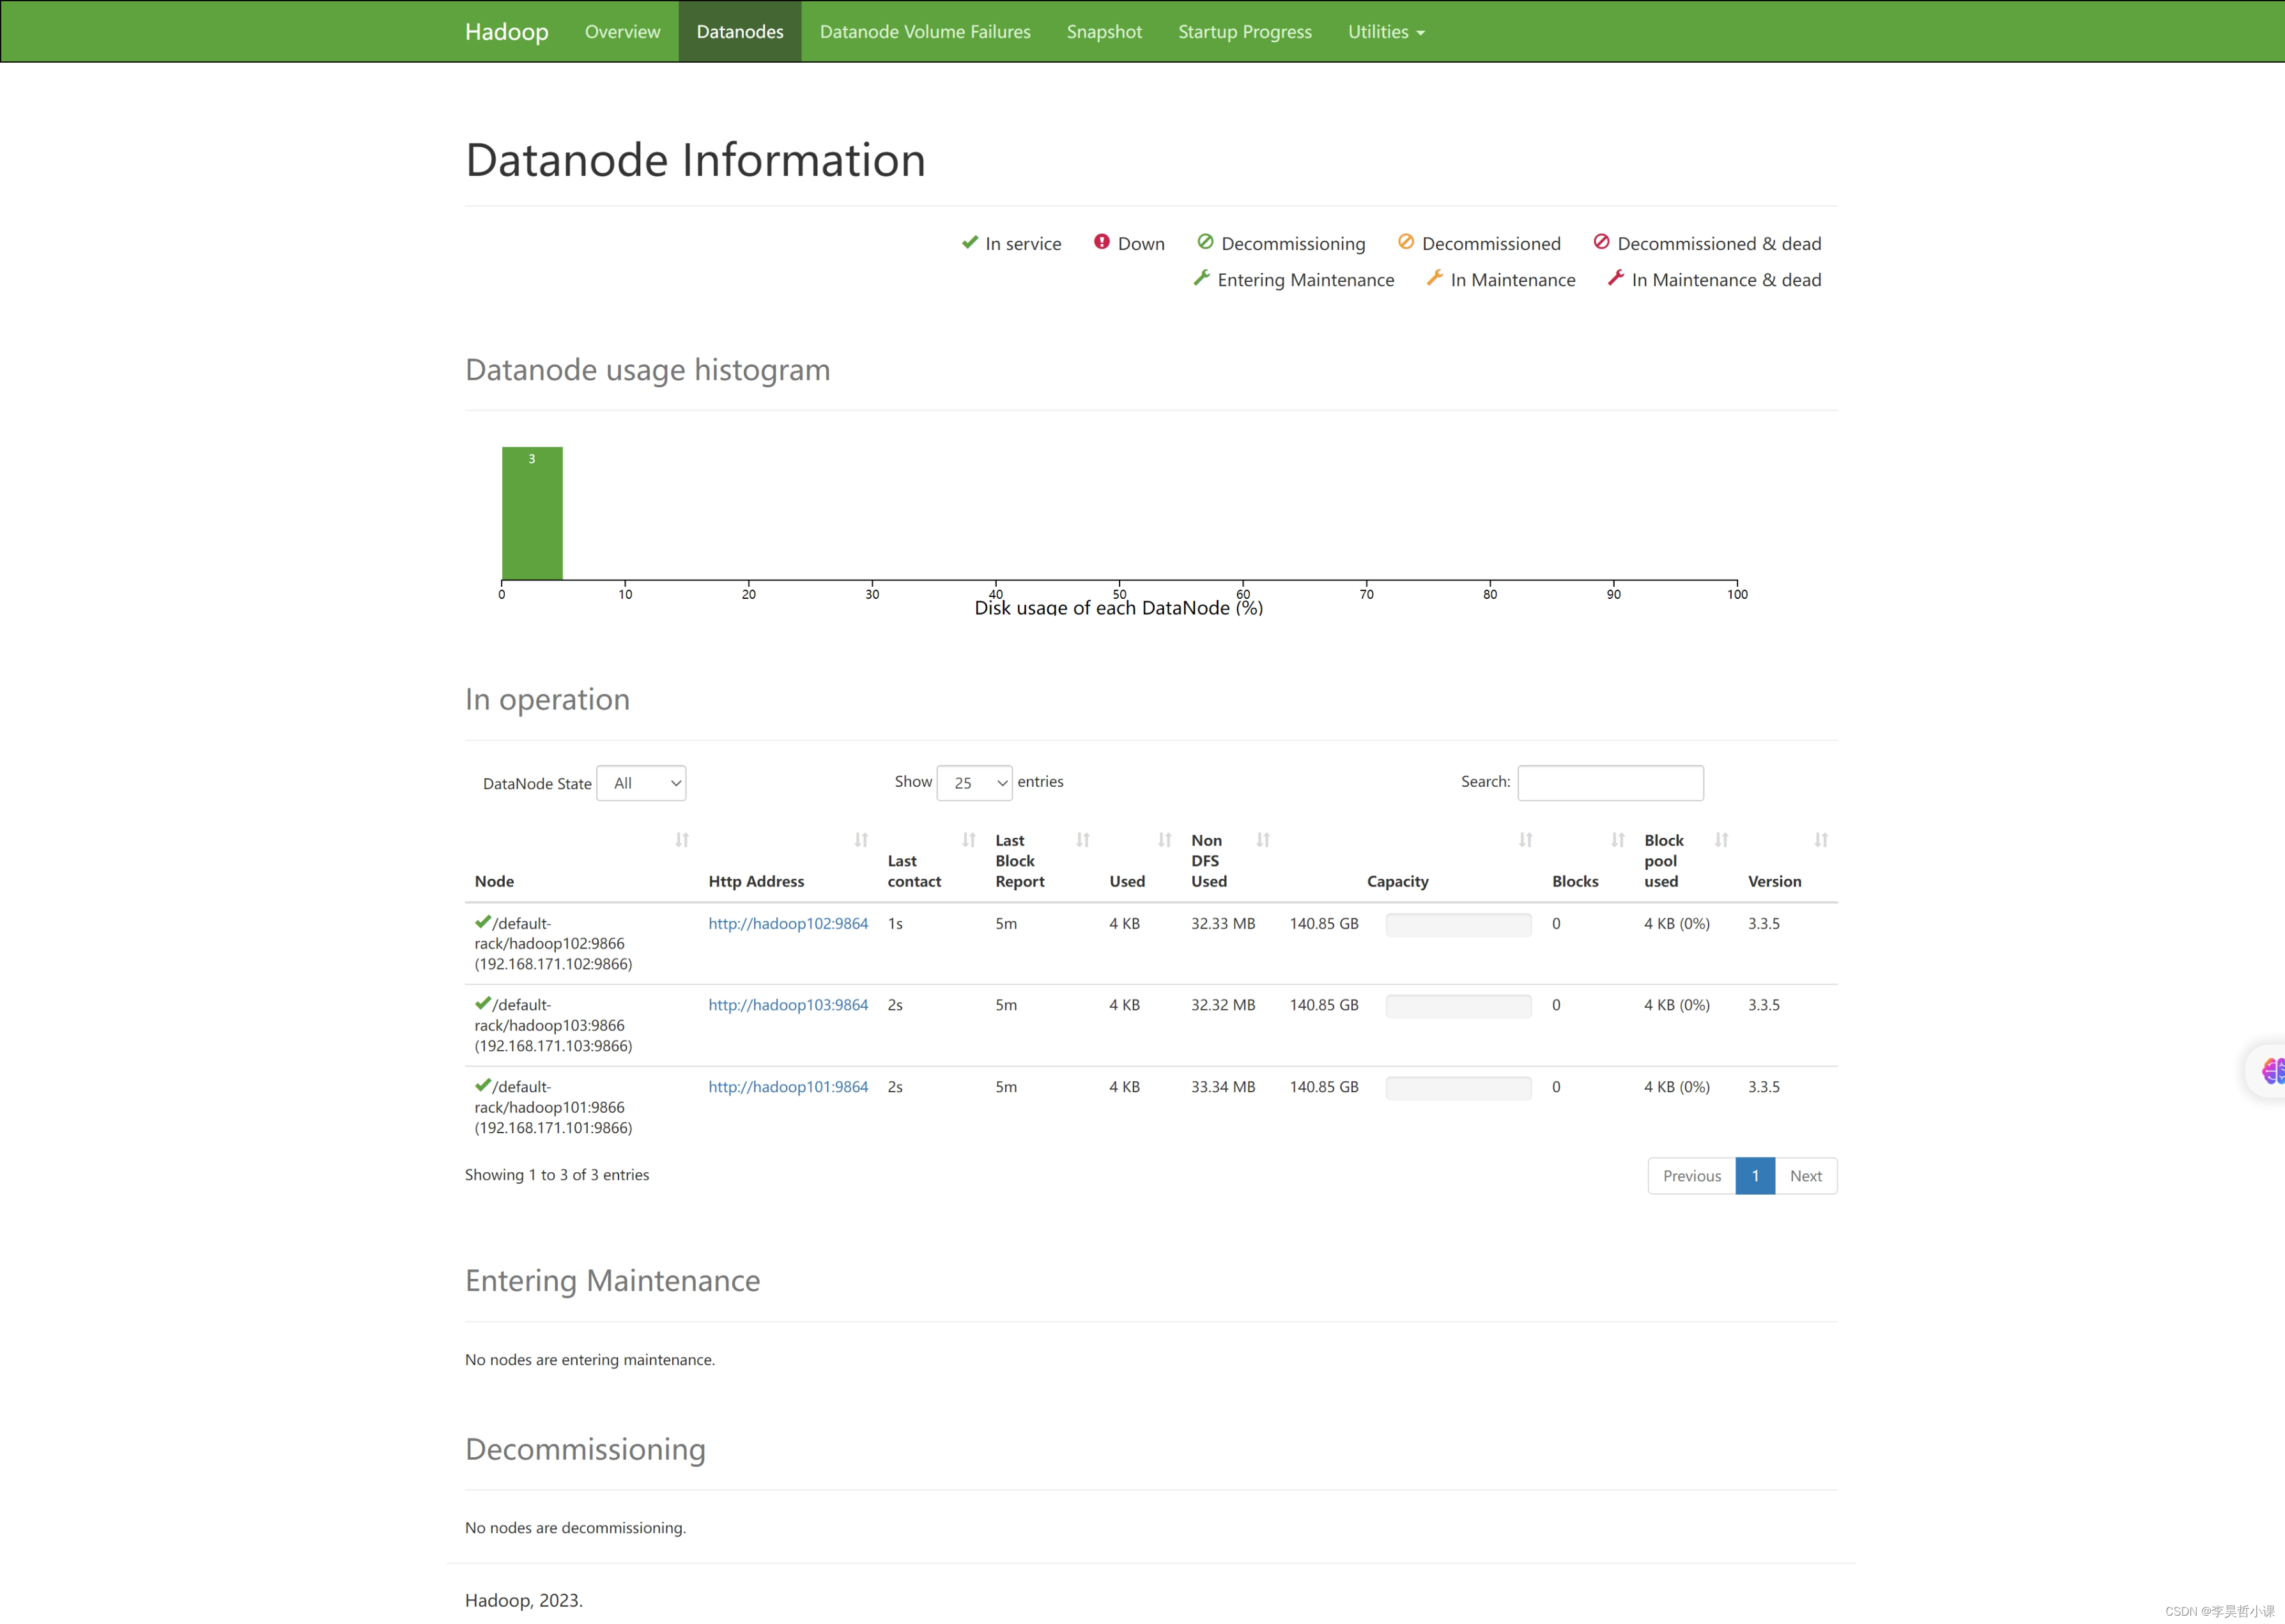
Task: Open Datanode Volume Failures tab
Action: click(x=925, y=31)
